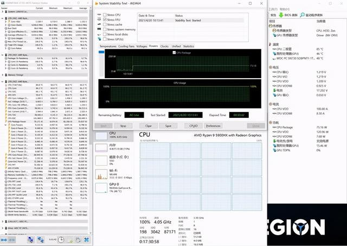Click the BIOS update green arrow icon
The image size is (347, 246).
click(281, 15)
